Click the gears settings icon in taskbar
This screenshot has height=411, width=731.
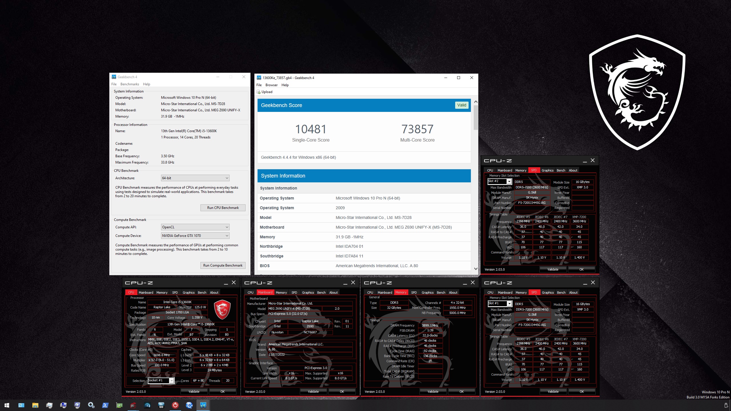(91, 405)
